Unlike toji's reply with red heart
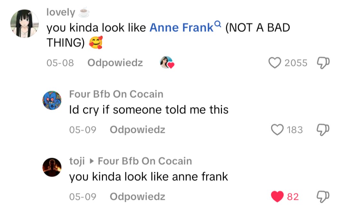This screenshot has height=220, width=340. tap(277, 196)
